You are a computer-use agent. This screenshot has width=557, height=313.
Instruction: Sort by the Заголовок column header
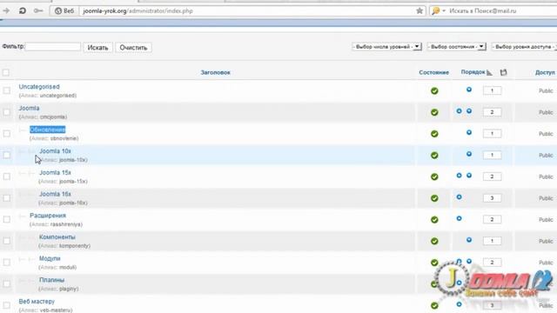coord(215,72)
